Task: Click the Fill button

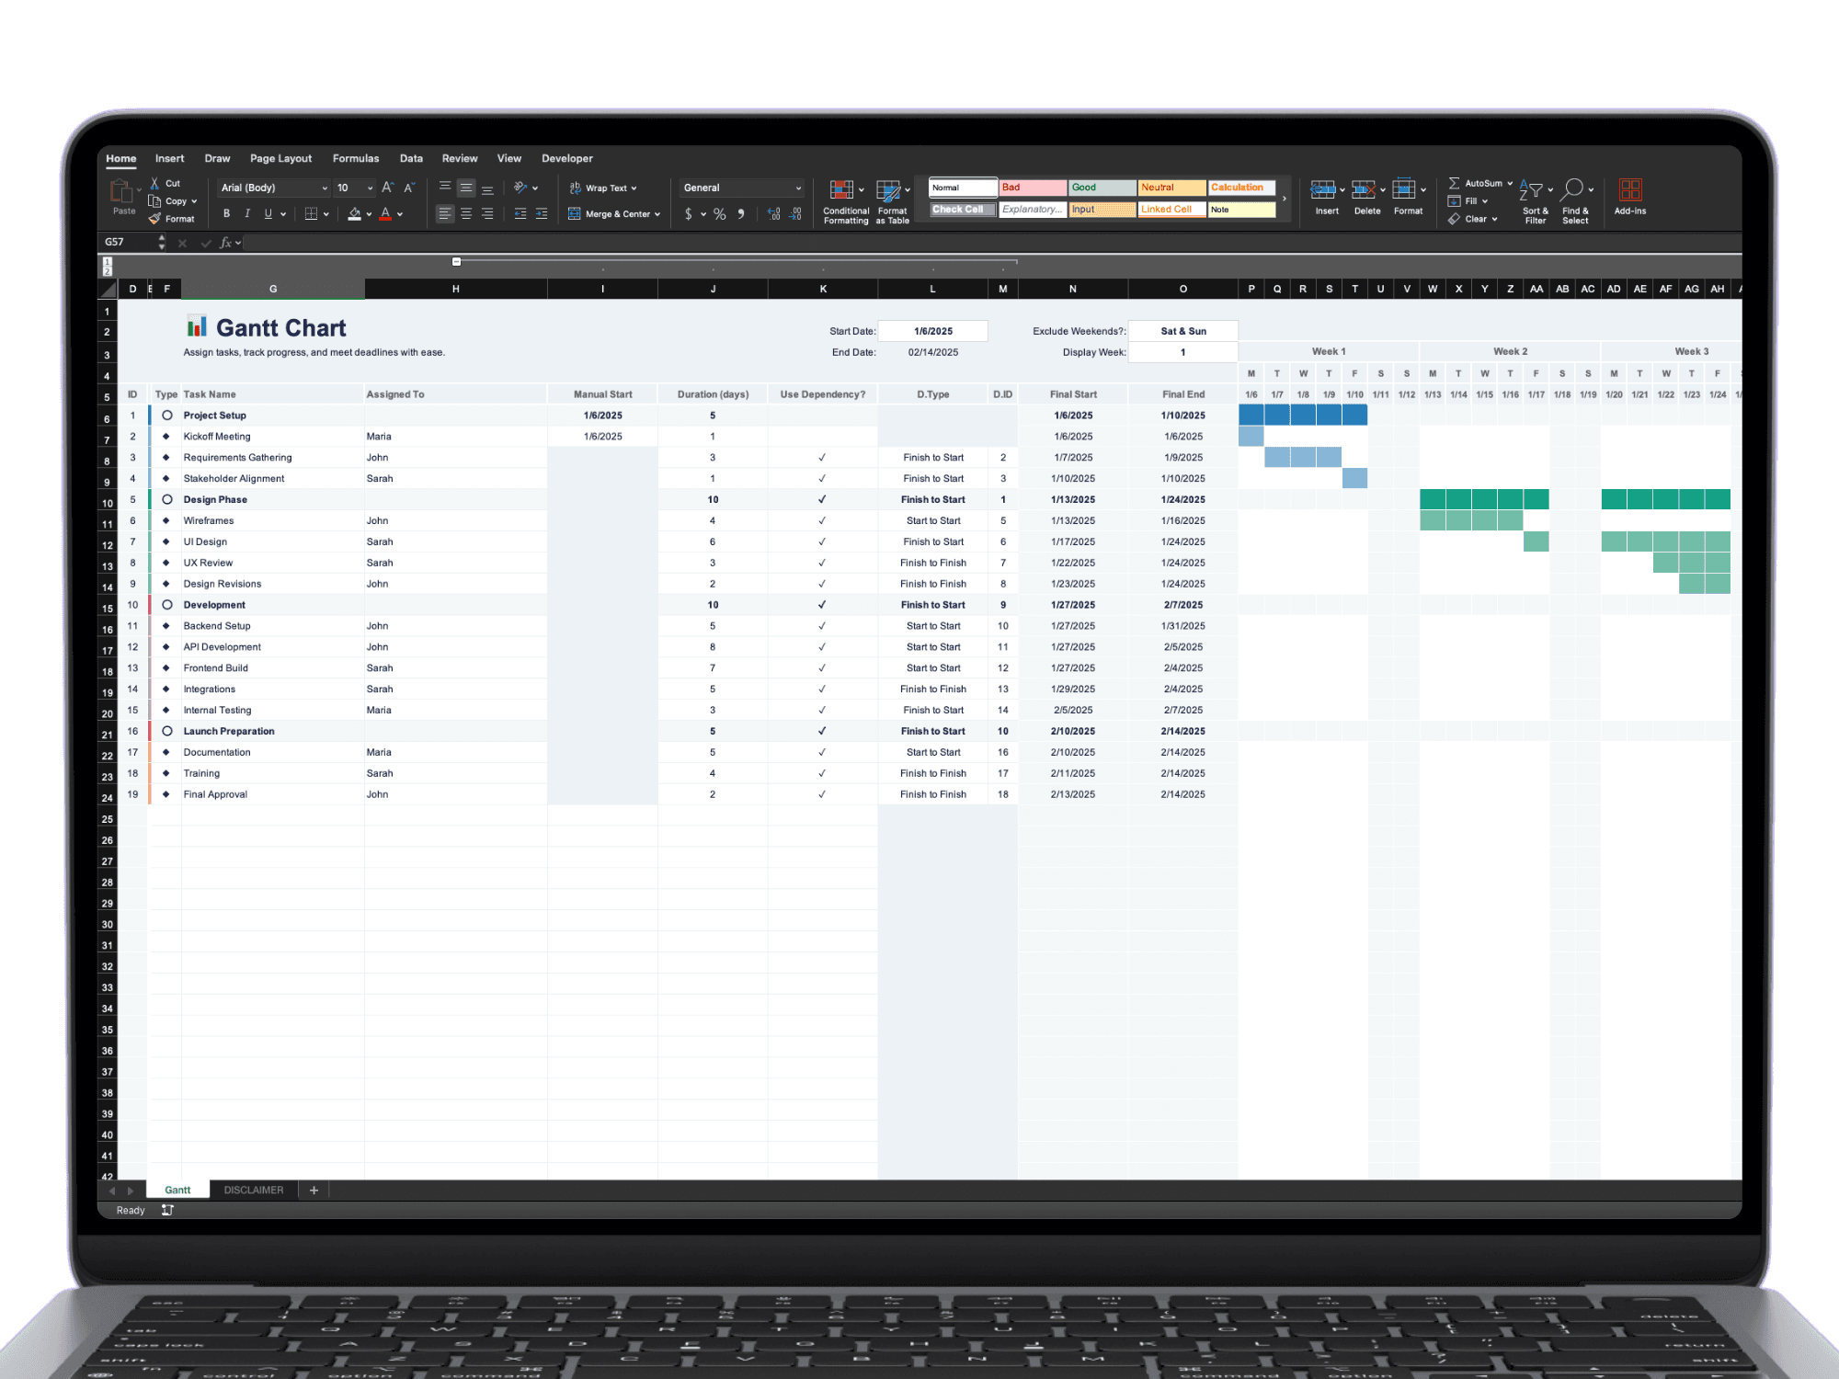Action: [x=1467, y=201]
